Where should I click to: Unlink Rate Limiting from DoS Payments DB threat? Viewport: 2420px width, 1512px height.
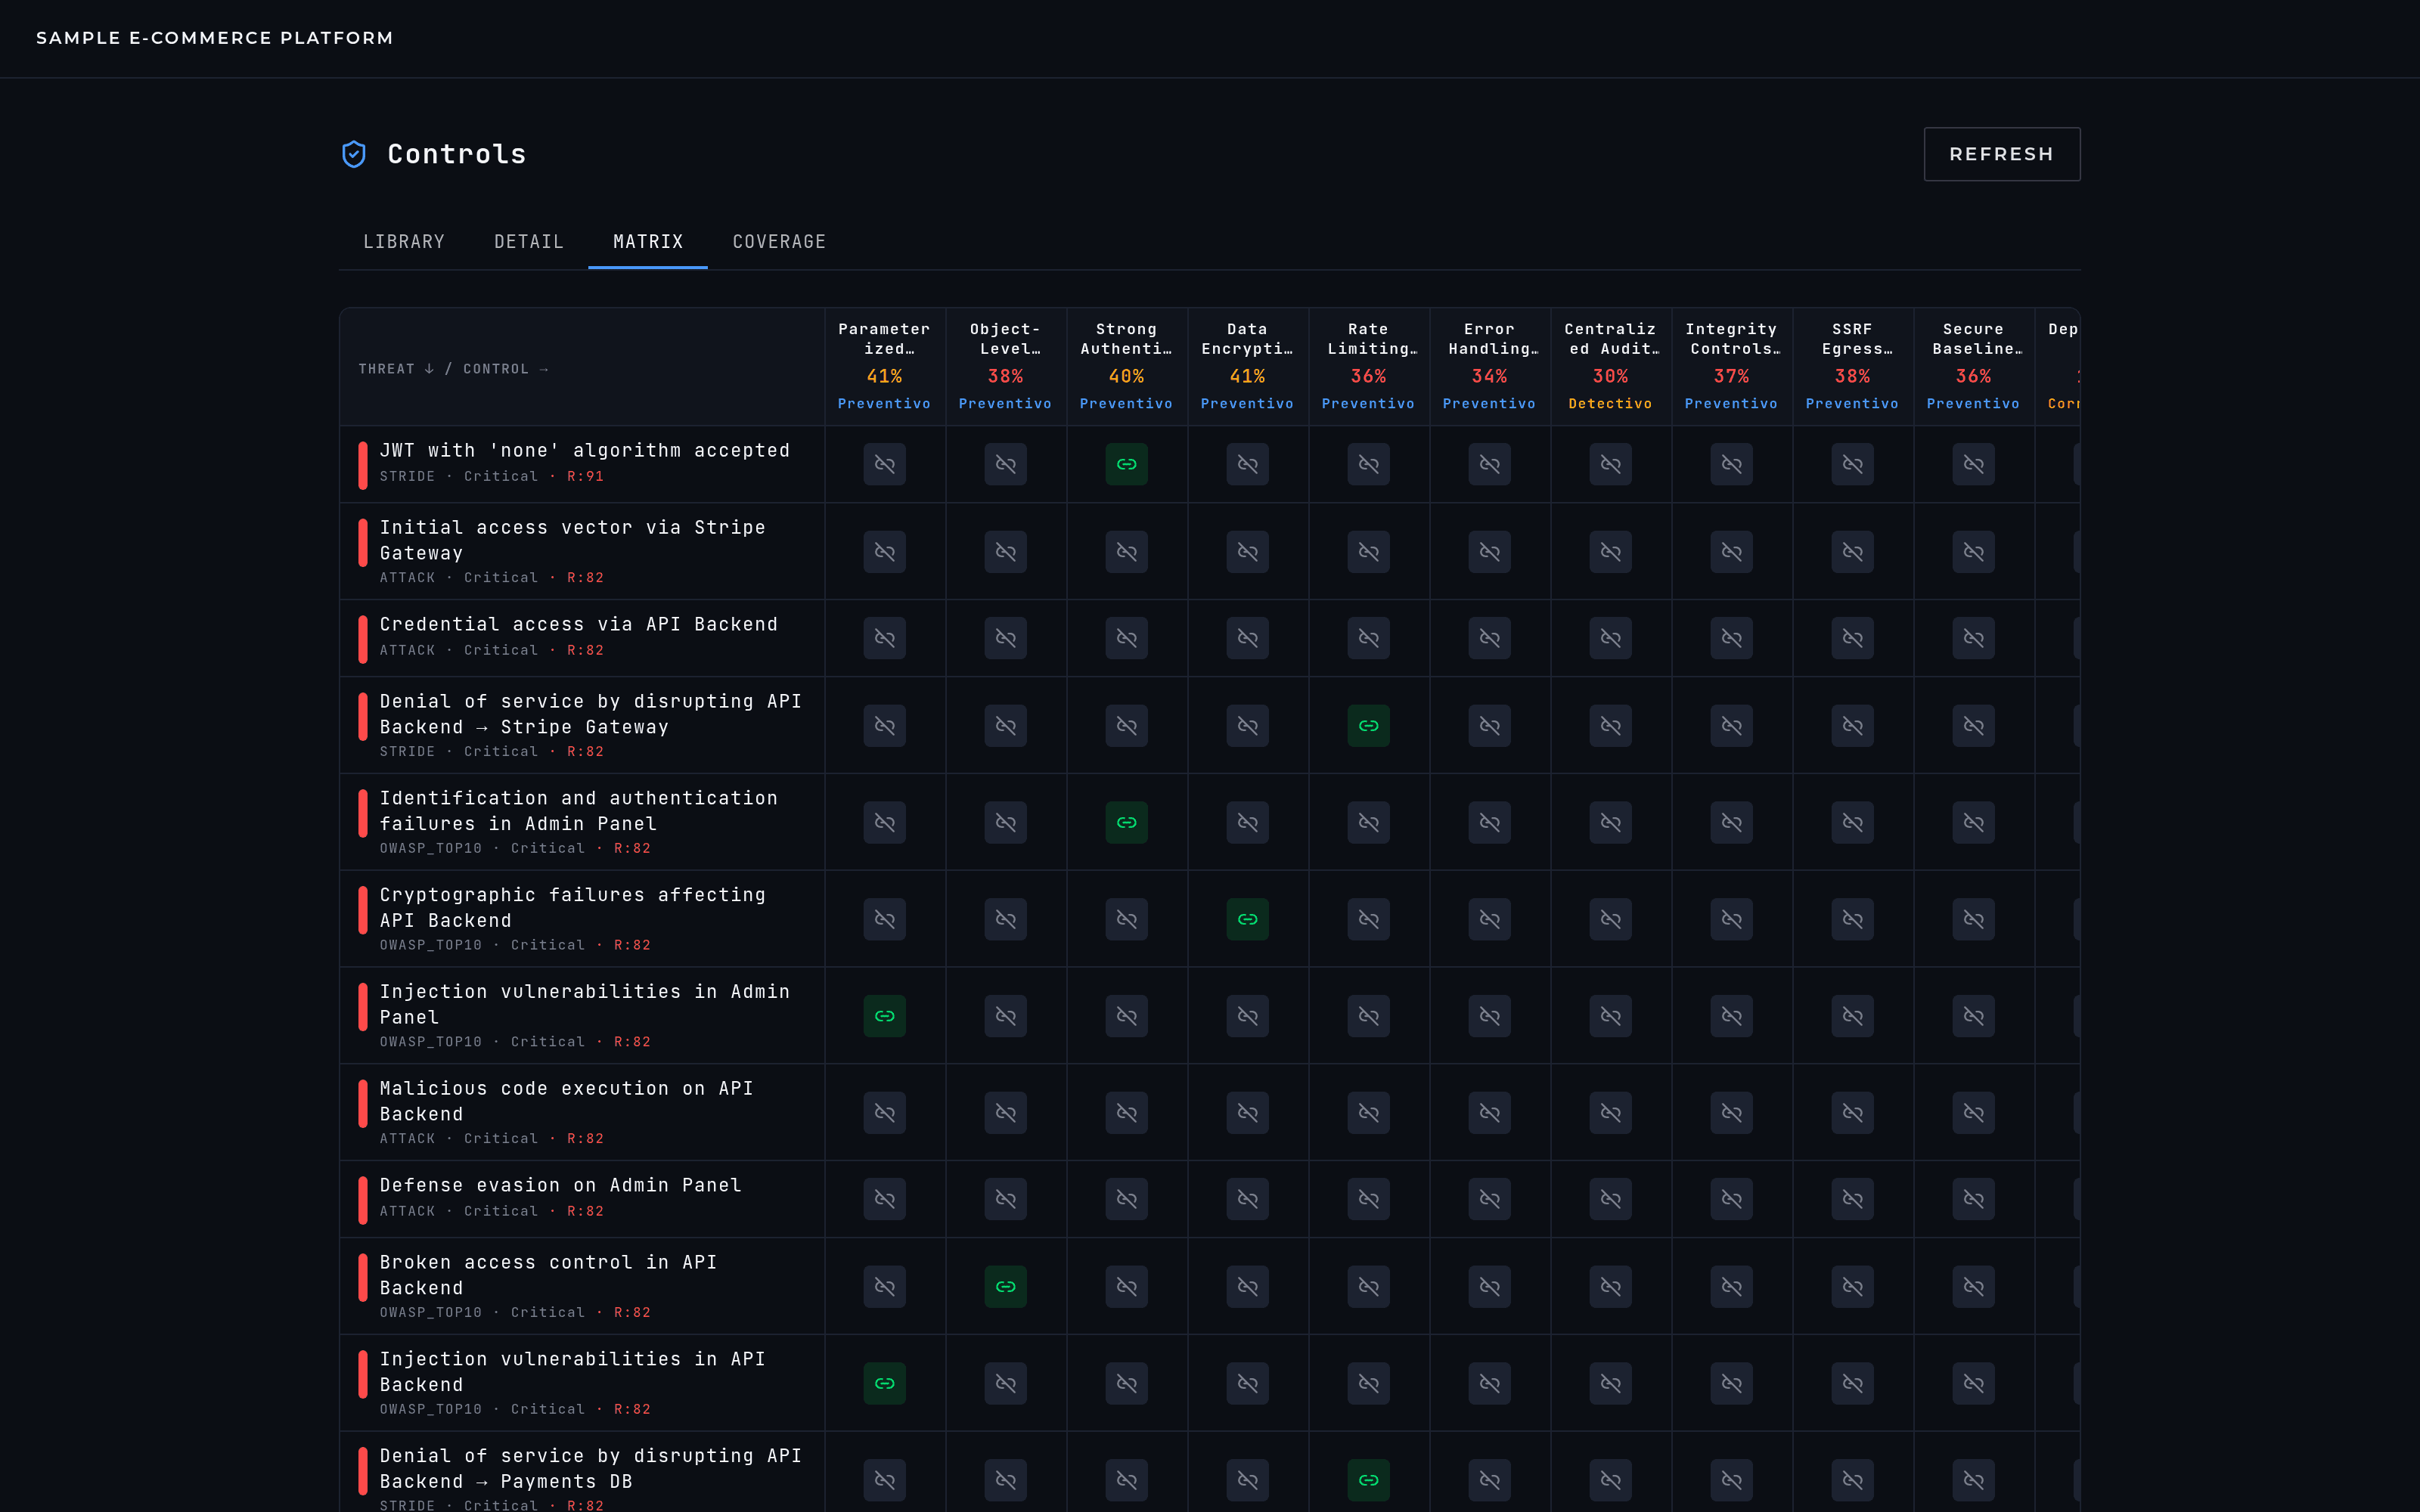[x=1368, y=1480]
